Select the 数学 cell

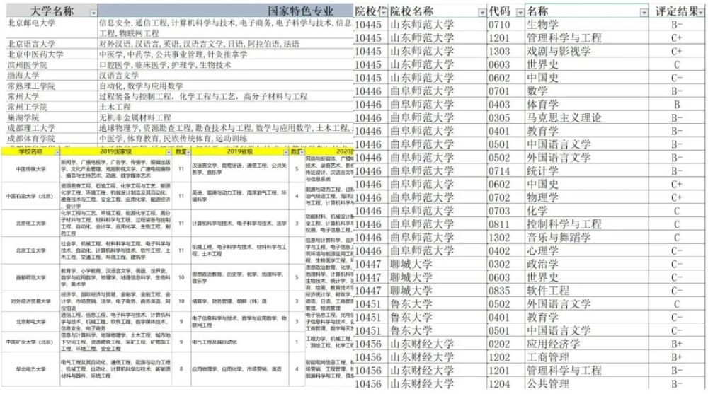pos(586,91)
